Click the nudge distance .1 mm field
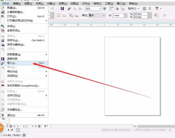 [118, 15]
